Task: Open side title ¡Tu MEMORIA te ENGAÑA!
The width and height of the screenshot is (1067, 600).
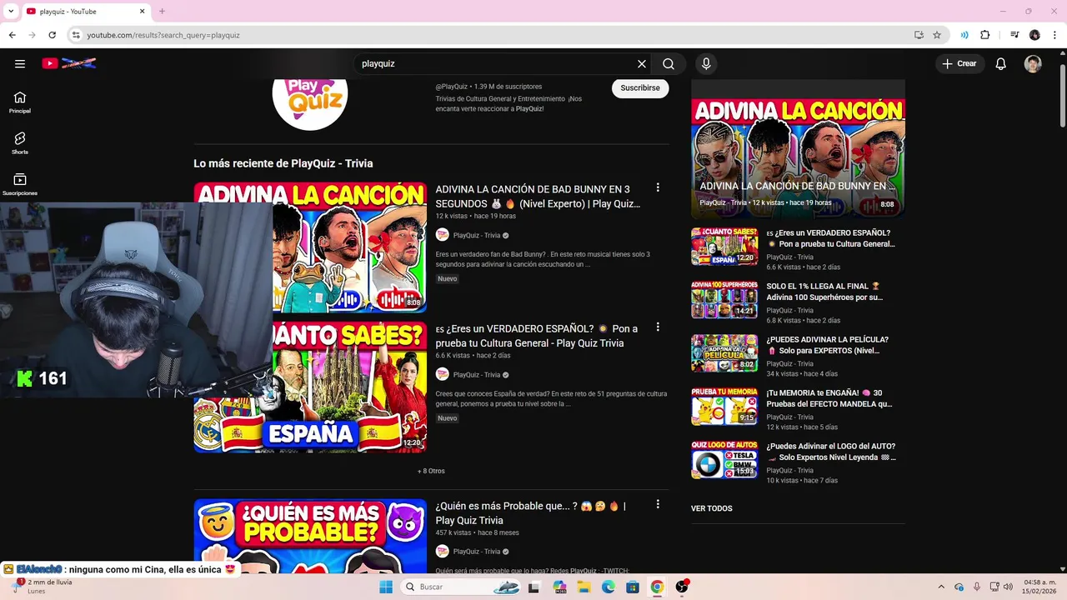Action: (829, 398)
